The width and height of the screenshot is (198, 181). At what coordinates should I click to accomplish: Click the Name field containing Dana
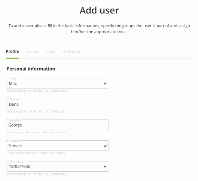click(58, 104)
